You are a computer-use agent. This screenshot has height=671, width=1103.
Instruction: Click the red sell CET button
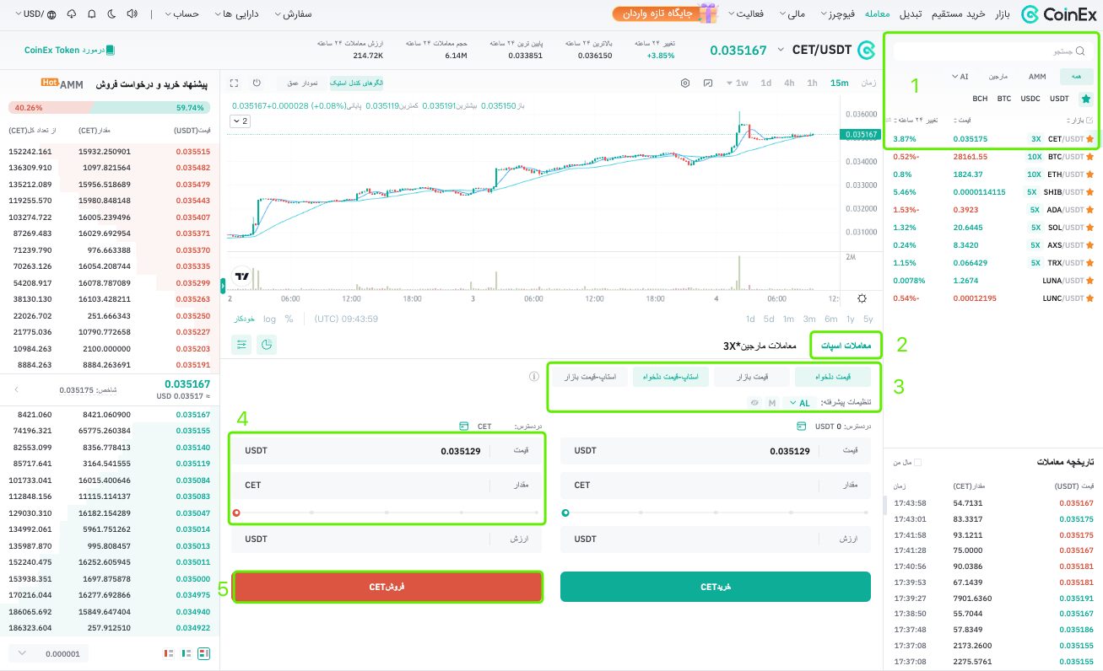click(x=387, y=587)
